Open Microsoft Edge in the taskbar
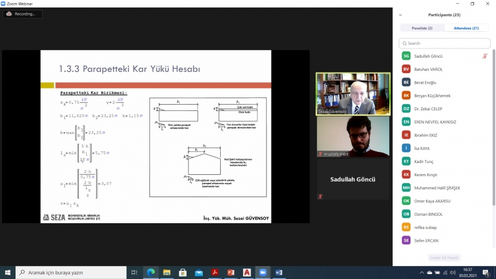 [150, 272]
